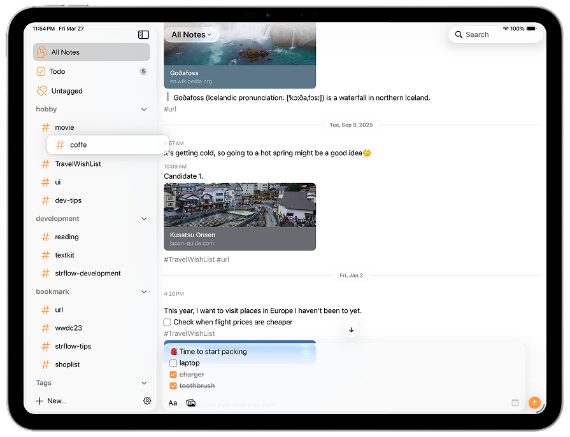Click the coffe tag hash icon
This screenshot has width=570, height=437.
click(60, 145)
